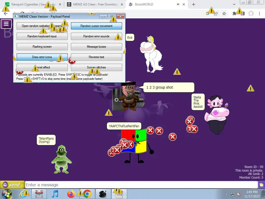
Task: Toggle the Reverse text payload
Action: 96,57
